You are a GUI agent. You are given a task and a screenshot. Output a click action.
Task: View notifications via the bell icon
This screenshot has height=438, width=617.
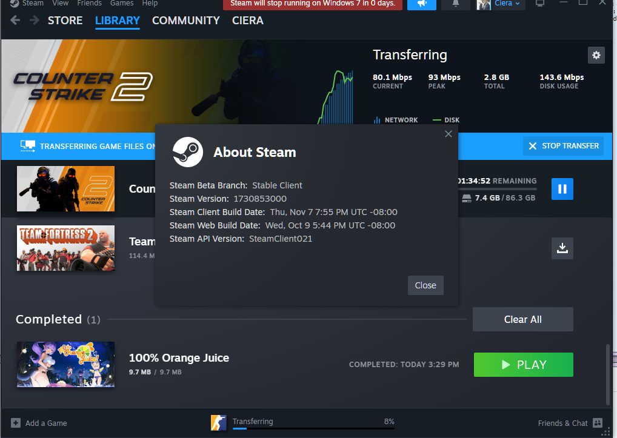tap(456, 5)
